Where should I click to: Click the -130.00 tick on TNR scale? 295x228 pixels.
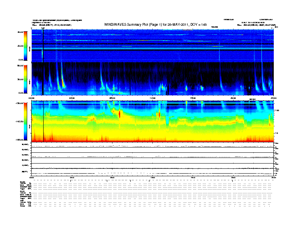[19, 103]
